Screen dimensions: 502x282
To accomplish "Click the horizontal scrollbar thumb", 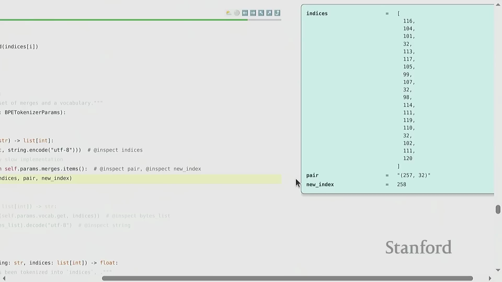I will [x=287, y=278].
